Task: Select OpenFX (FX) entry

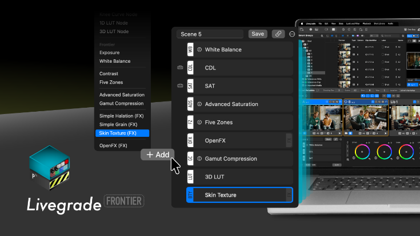Action: click(x=113, y=146)
